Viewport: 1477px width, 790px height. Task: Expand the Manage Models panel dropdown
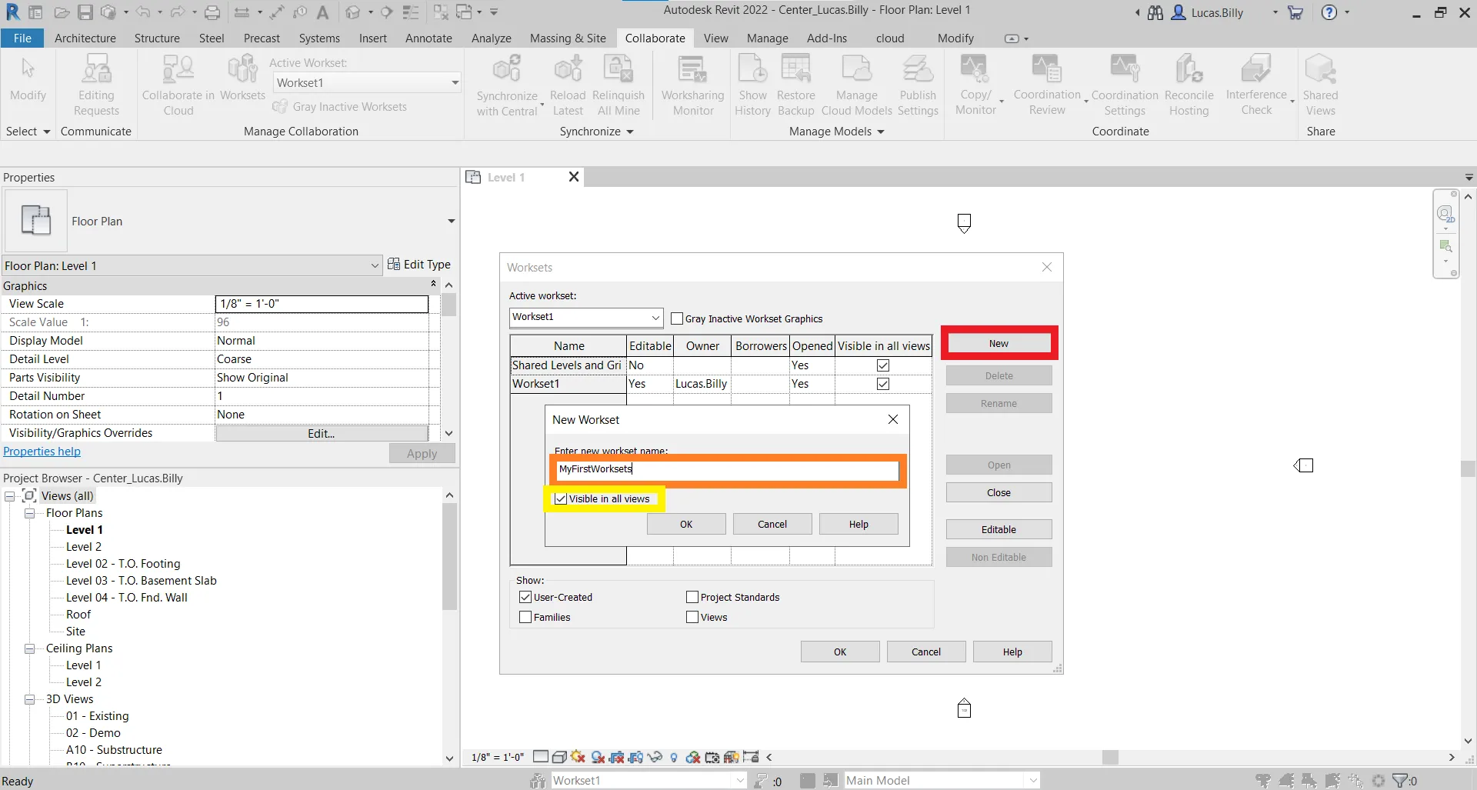tap(881, 132)
